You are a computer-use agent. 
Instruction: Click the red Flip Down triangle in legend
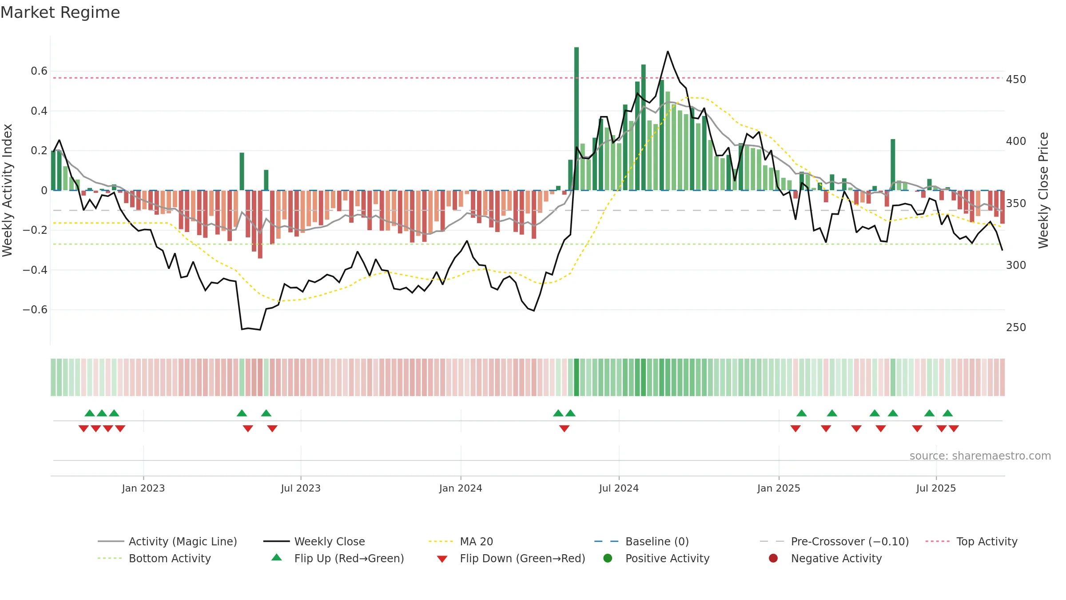click(442, 559)
